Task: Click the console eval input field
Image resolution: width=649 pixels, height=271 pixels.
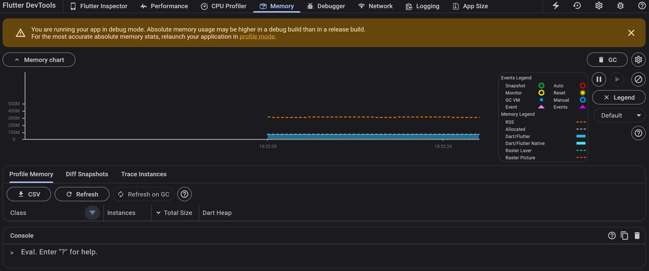Action: 324,252
